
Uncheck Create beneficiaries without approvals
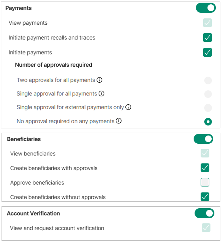point(205,197)
